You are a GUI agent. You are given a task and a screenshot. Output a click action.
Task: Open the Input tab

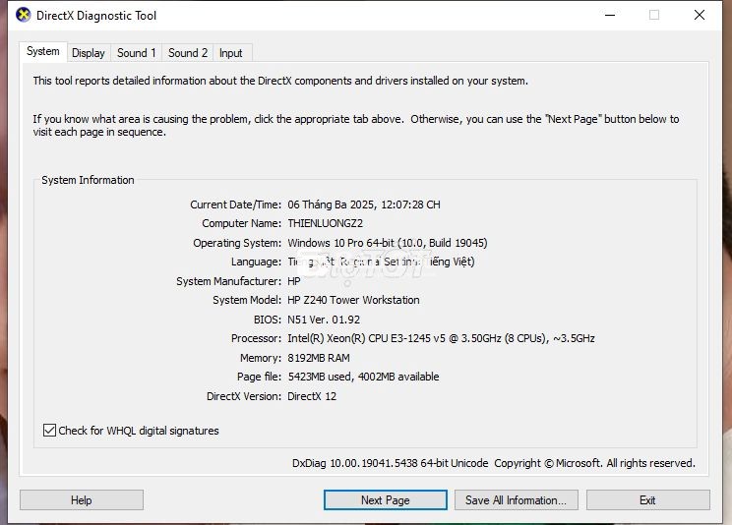click(x=230, y=53)
